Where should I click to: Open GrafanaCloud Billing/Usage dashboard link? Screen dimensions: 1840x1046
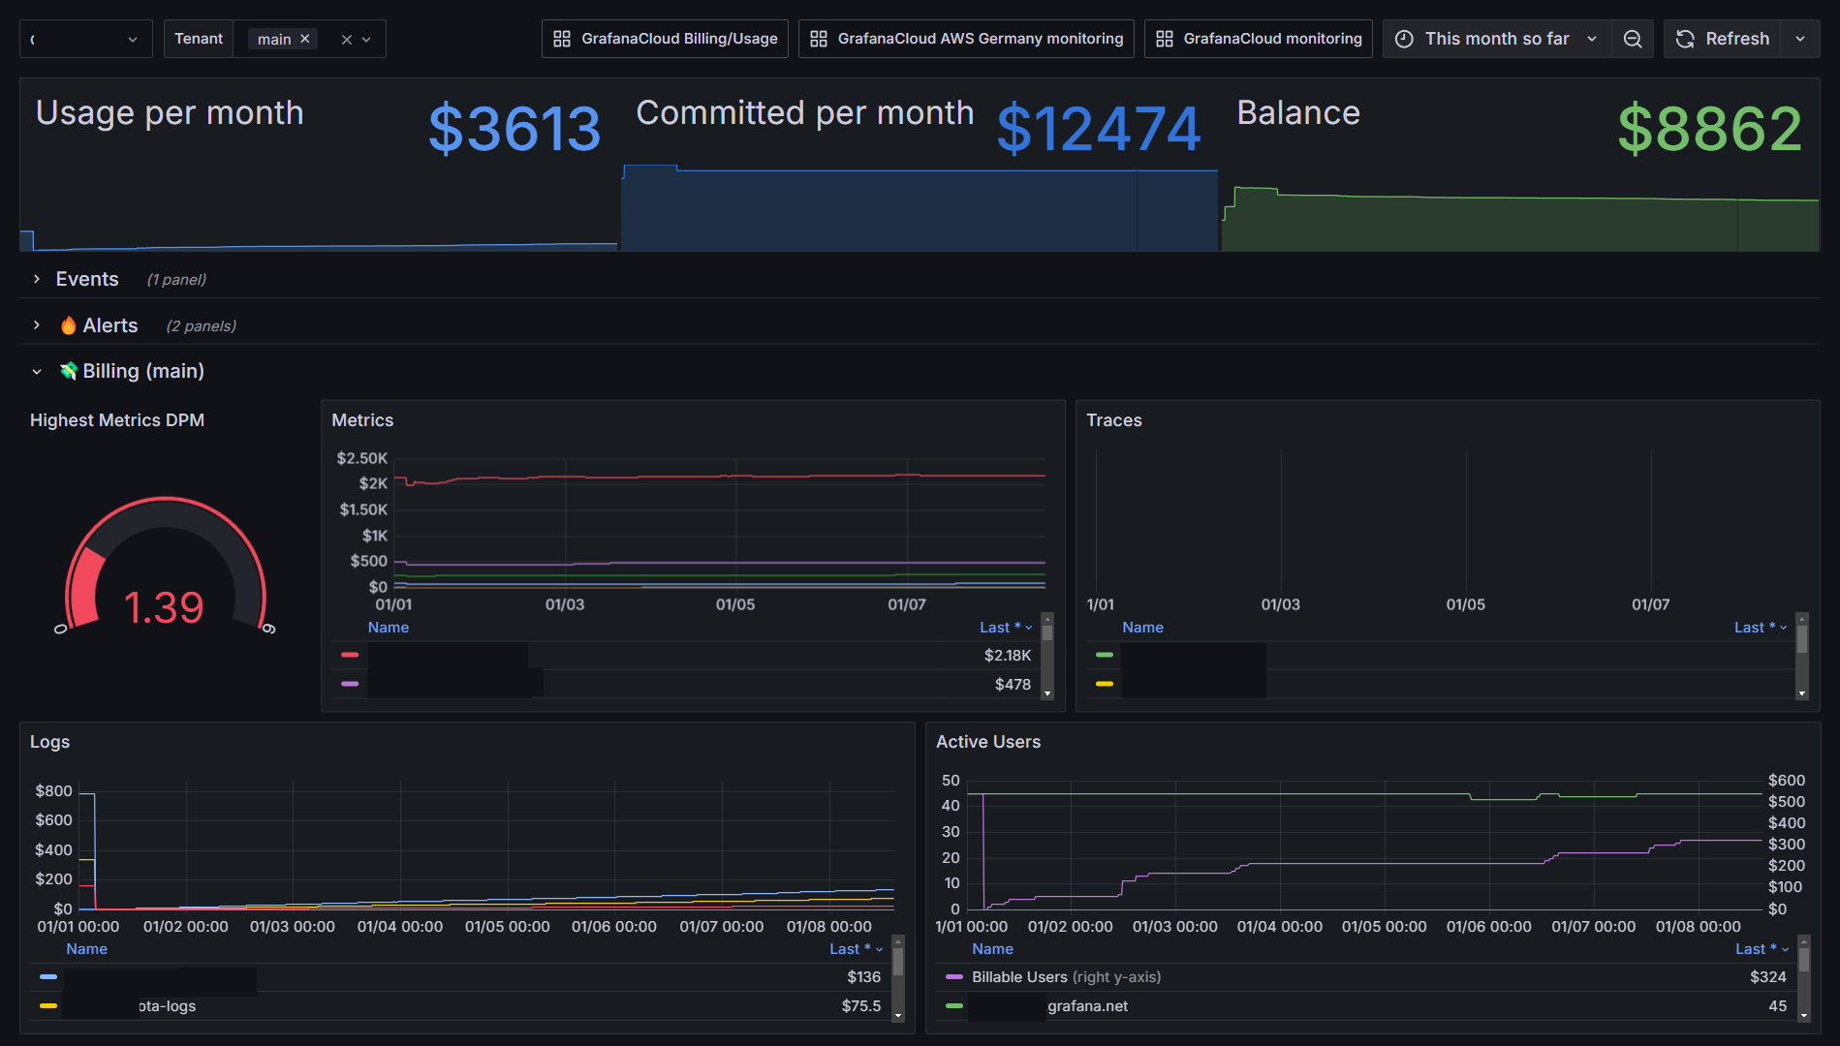[665, 39]
